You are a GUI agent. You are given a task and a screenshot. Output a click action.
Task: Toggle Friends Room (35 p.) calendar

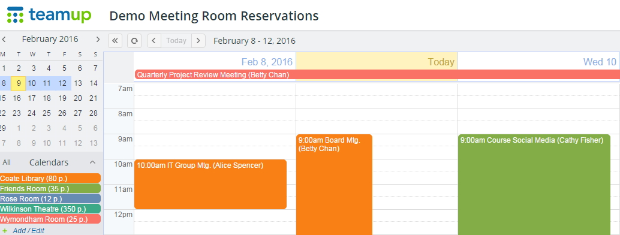pos(50,189)
